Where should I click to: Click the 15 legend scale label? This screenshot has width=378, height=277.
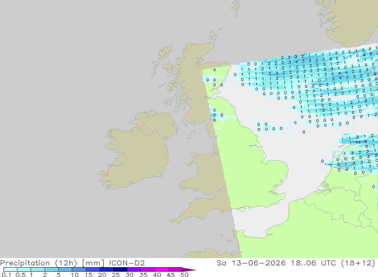(x=88, y=275)
